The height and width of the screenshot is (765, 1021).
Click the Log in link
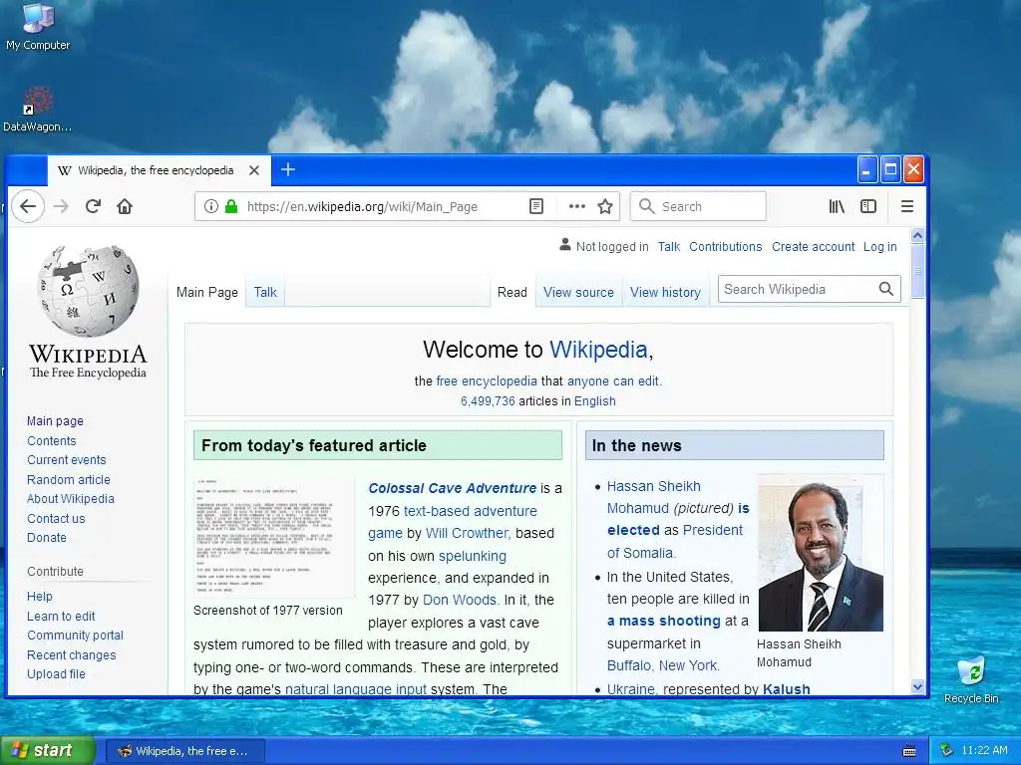pyautogui.click(x=879, y=247)
